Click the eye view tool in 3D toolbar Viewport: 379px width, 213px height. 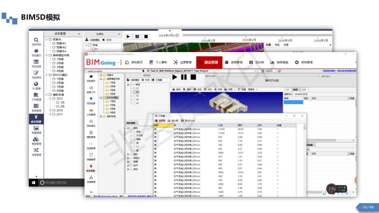(x=184, y=90)
